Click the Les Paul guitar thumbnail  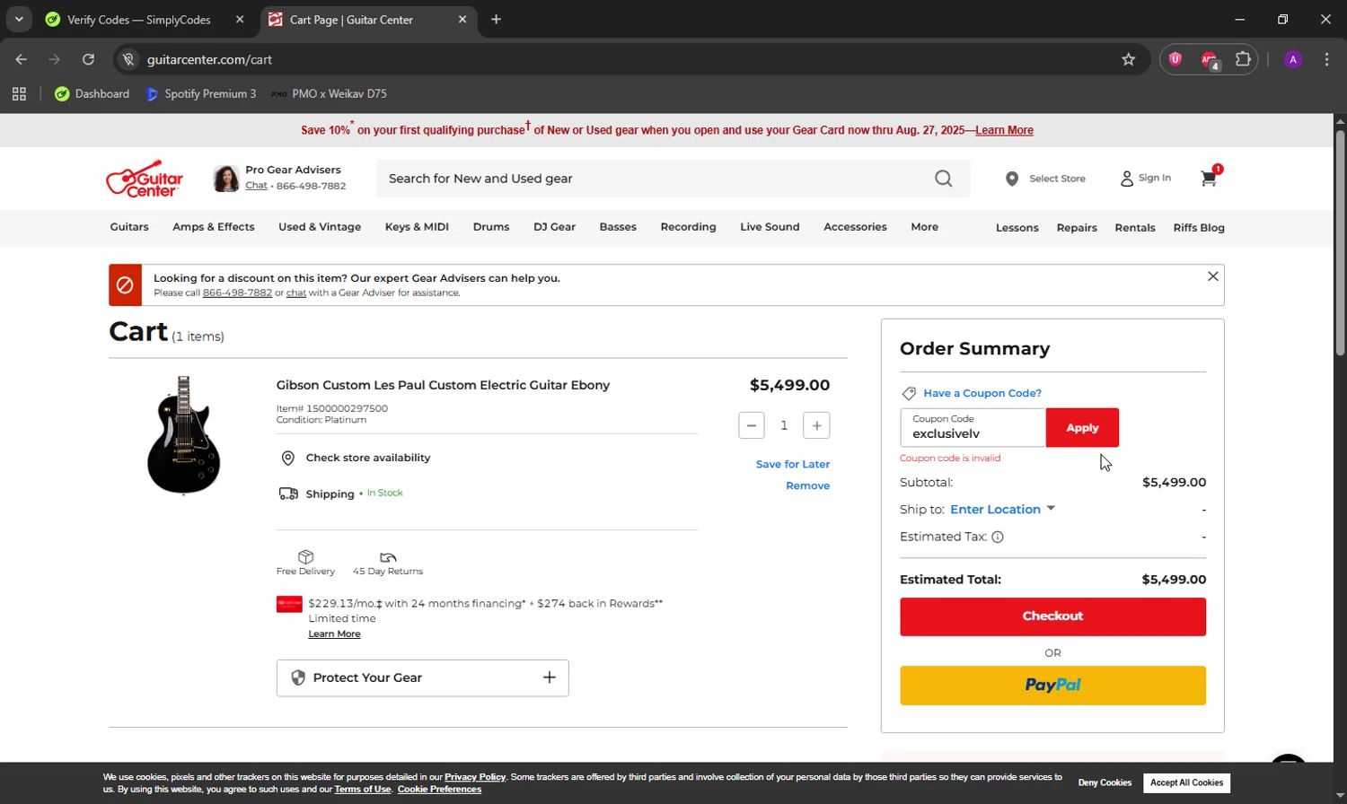183,435
